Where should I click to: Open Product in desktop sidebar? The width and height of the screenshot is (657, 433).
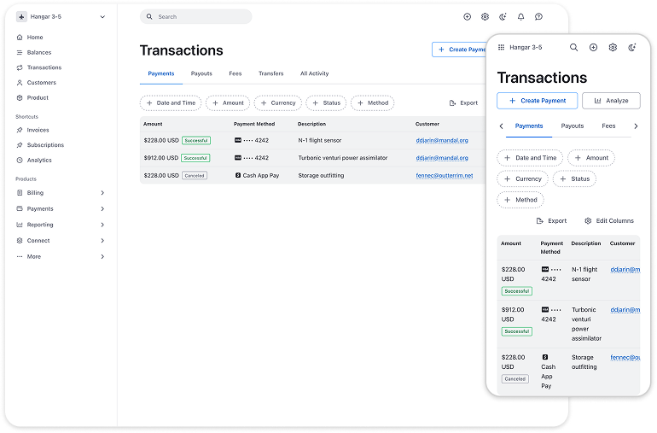[x=32, y=97]
